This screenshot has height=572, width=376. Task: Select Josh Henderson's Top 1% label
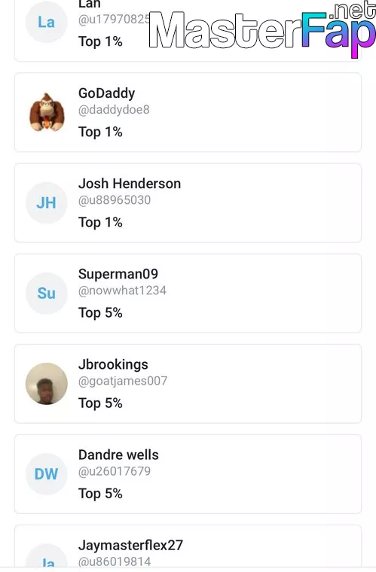pyautogui.click(x=100, y=222)
